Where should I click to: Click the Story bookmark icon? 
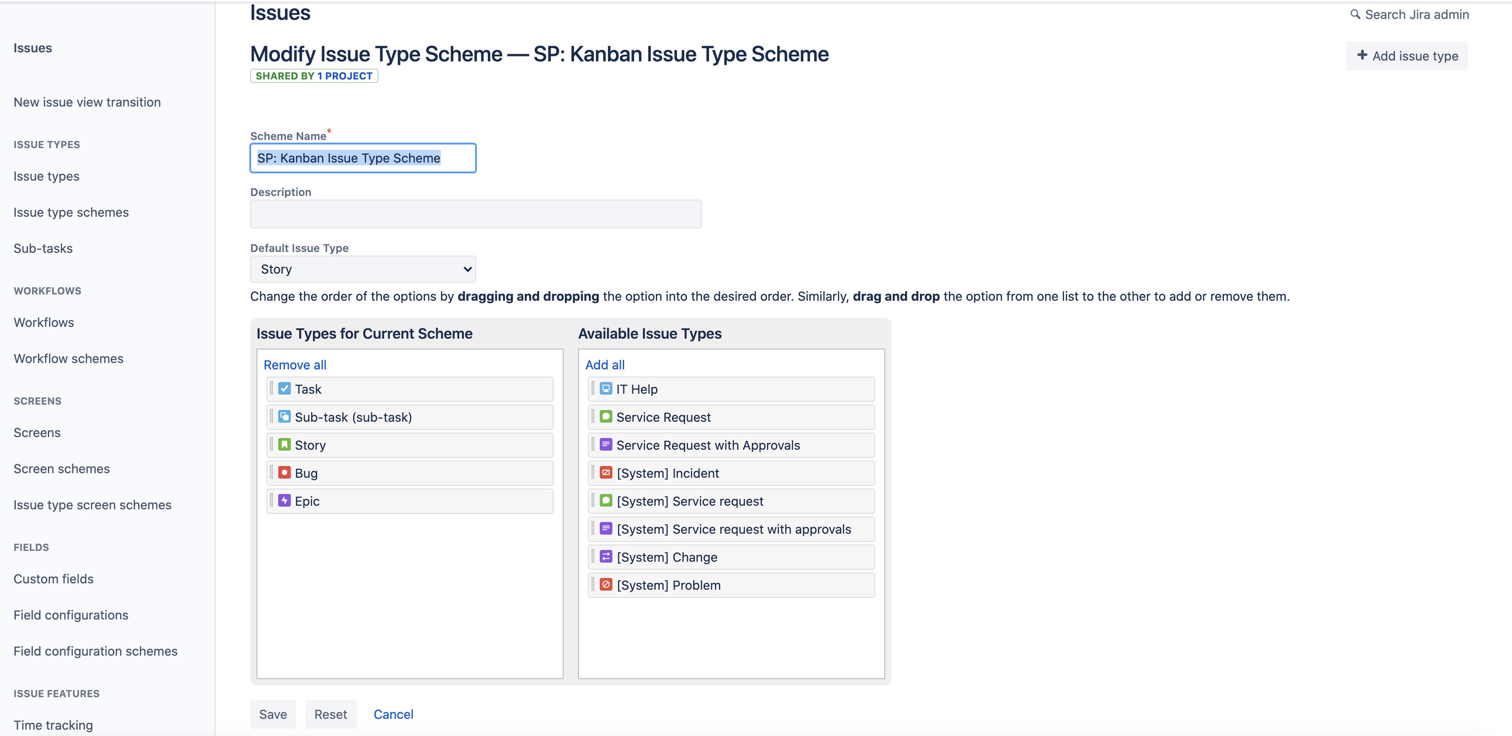coord(284,444)
